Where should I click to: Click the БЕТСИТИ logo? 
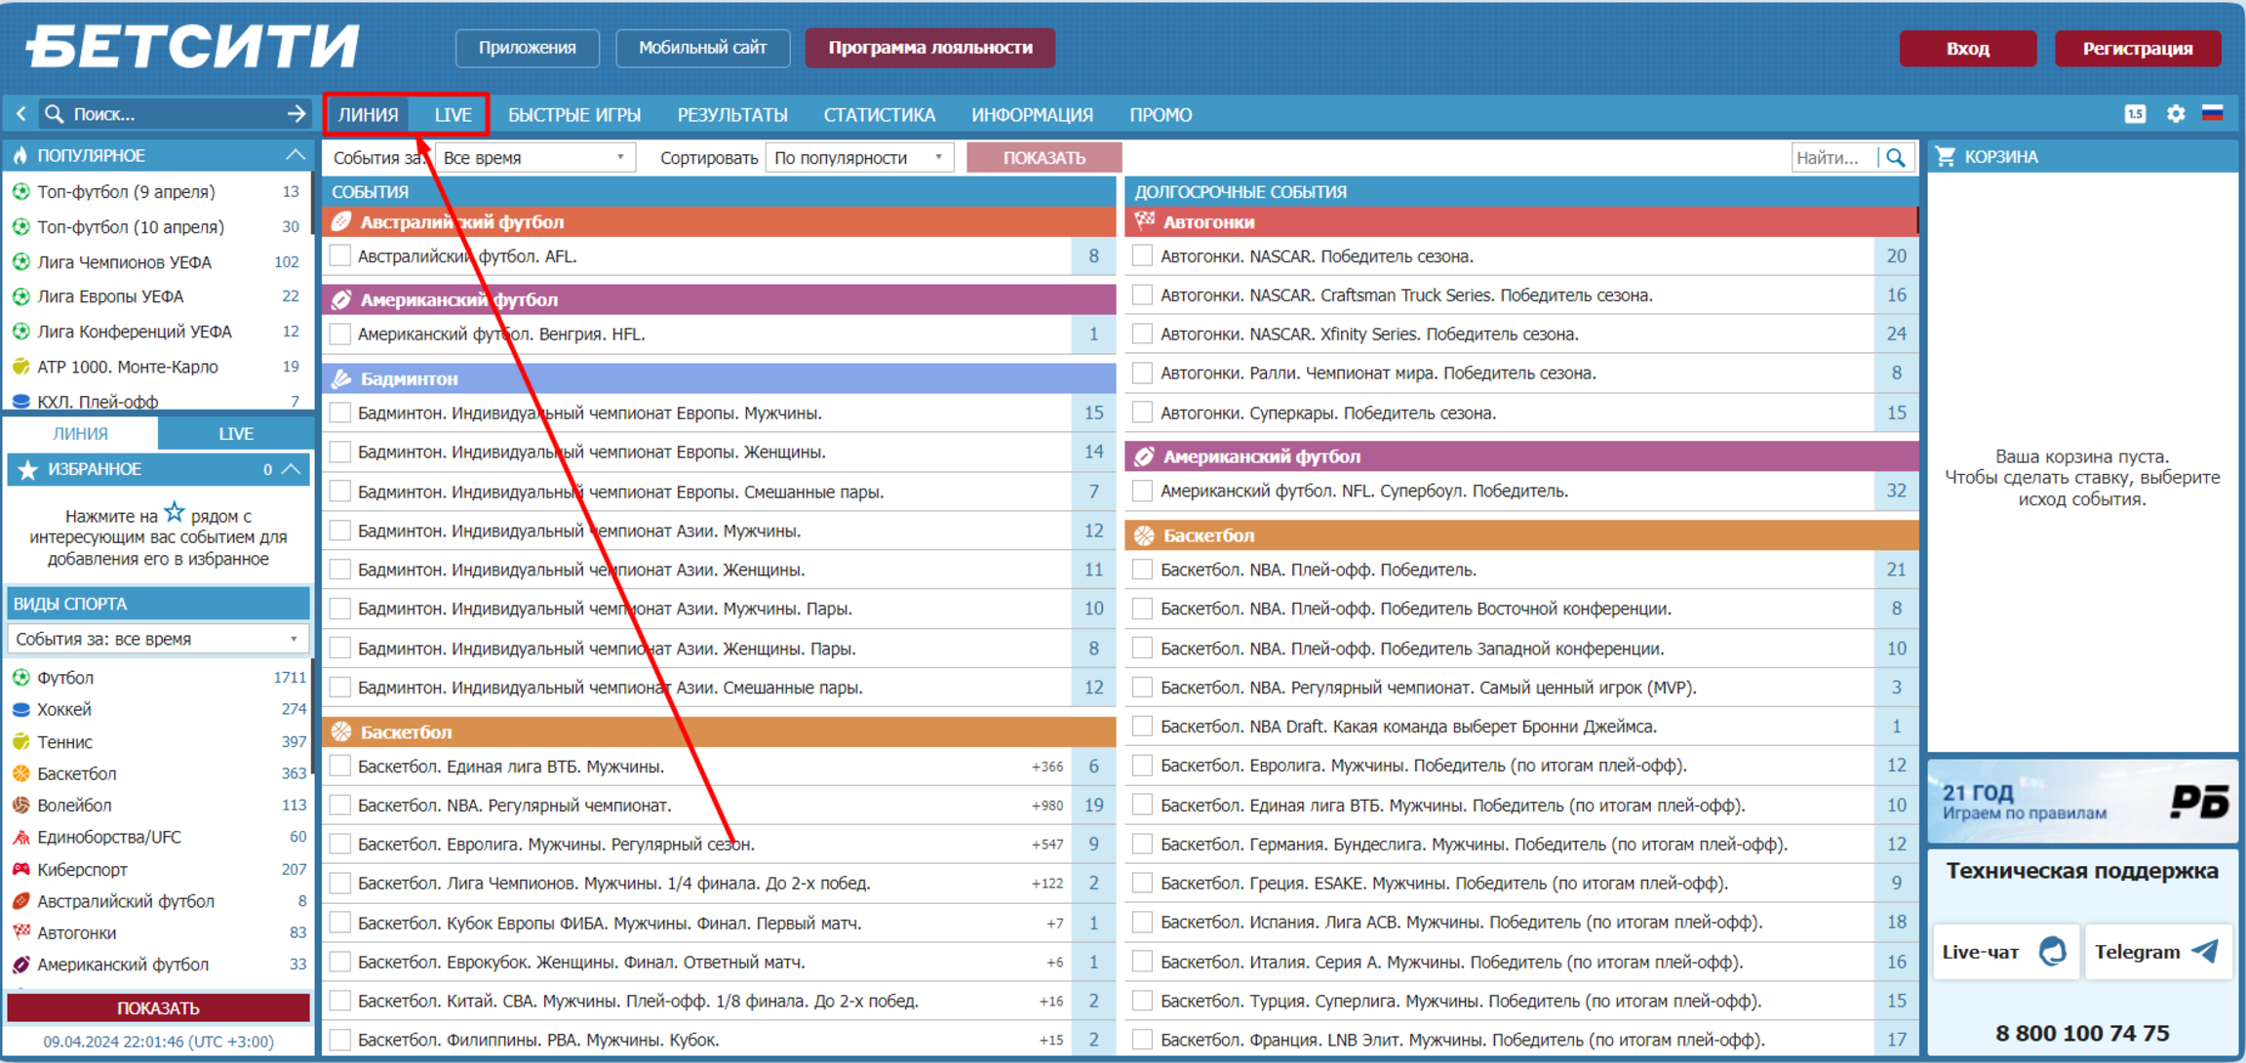coord(192,47)
